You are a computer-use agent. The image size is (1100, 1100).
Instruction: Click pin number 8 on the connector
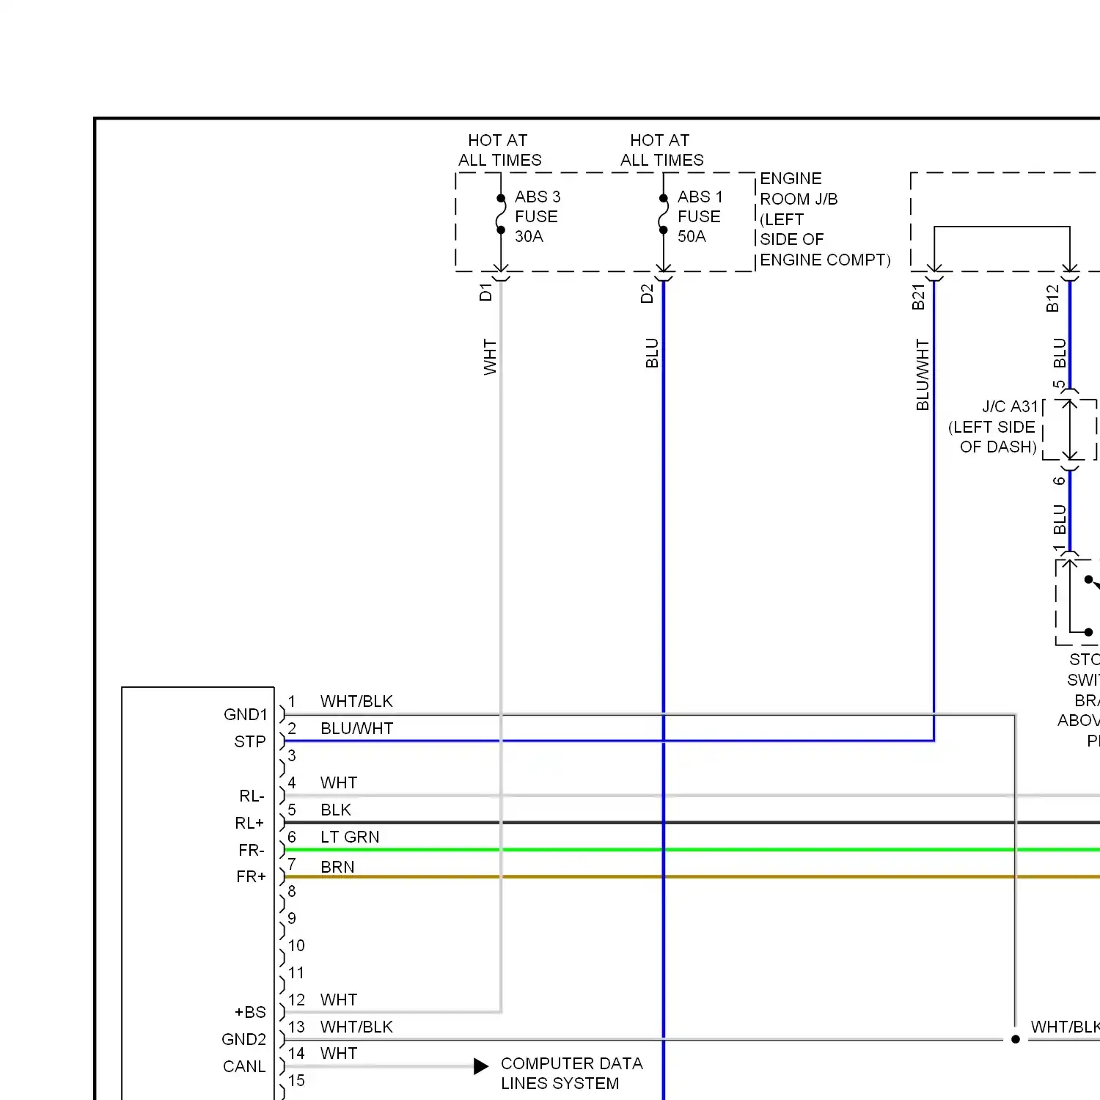[x=292, y=891]
